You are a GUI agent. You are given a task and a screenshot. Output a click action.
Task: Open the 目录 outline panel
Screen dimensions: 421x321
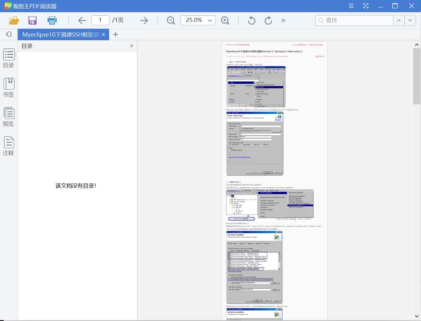pos(9,58)
